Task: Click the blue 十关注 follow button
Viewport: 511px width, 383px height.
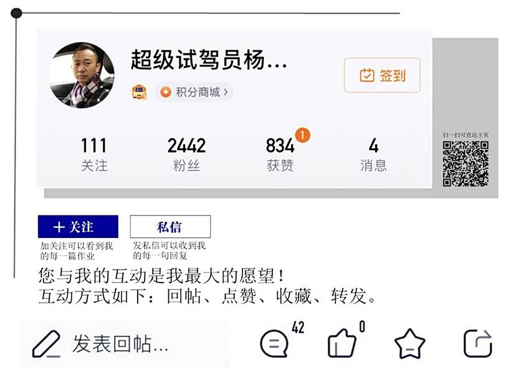Action: pyautogui.click(x=78, y=227)
